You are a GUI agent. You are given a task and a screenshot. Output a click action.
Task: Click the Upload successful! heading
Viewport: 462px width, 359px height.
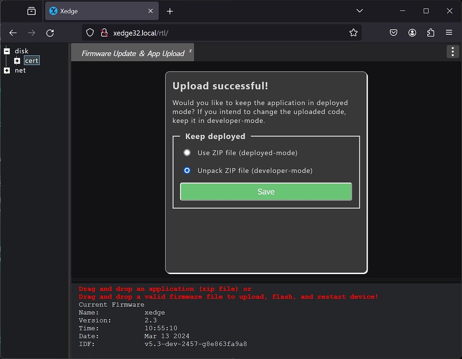(x=220, y=86)
